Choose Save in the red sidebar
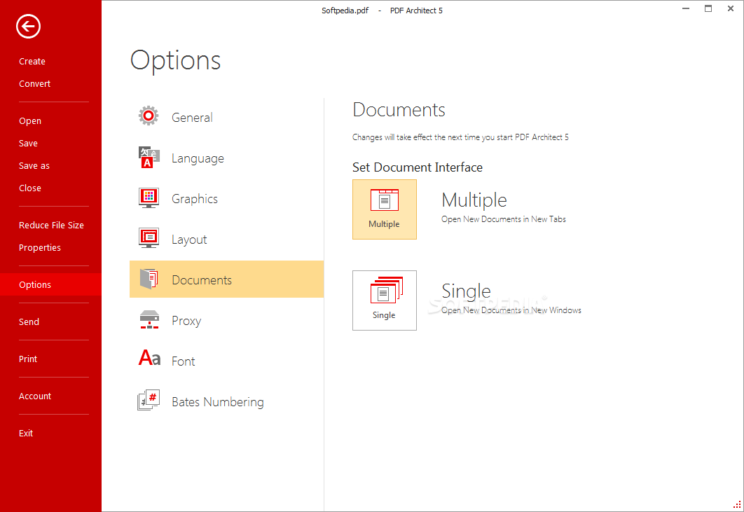The height and width of the screenshot is (512, 744). (28, 144)
